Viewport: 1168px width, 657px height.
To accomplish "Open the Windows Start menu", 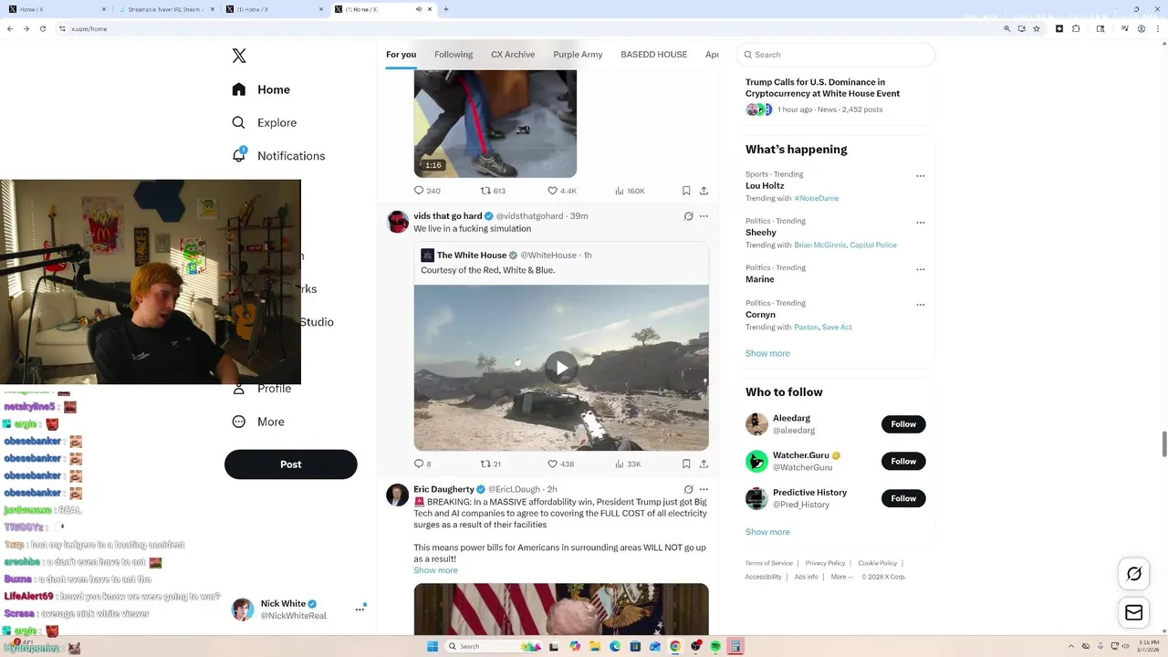I will [433, 646].
